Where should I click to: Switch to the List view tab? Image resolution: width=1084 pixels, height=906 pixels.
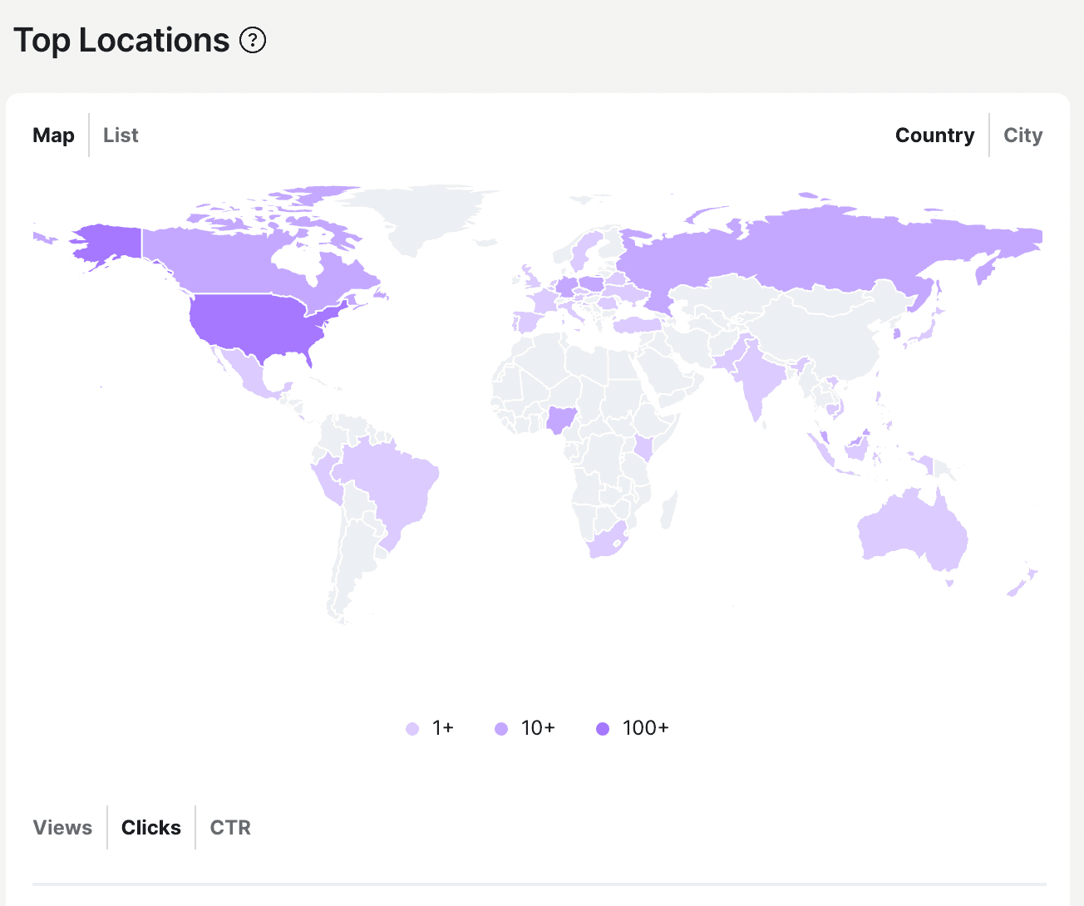tap(121, 135)
